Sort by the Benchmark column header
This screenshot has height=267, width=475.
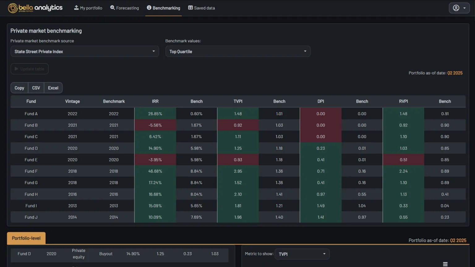click(x=114, y=101)
